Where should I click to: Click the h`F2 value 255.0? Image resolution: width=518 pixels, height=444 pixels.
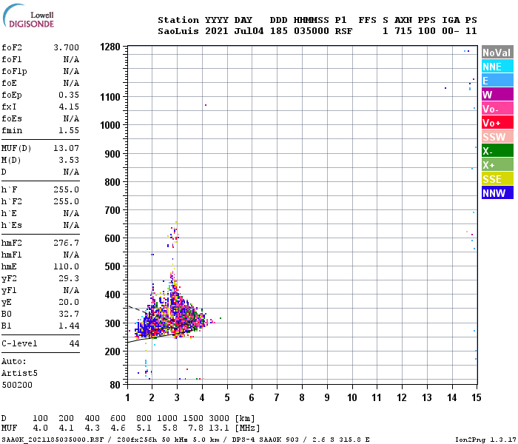(x=66, y=201)
